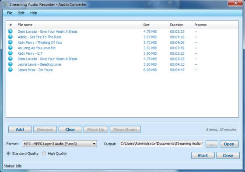
Task: Select the row 'Leona Lewis - Bleeding Love'
Action: 122,64
